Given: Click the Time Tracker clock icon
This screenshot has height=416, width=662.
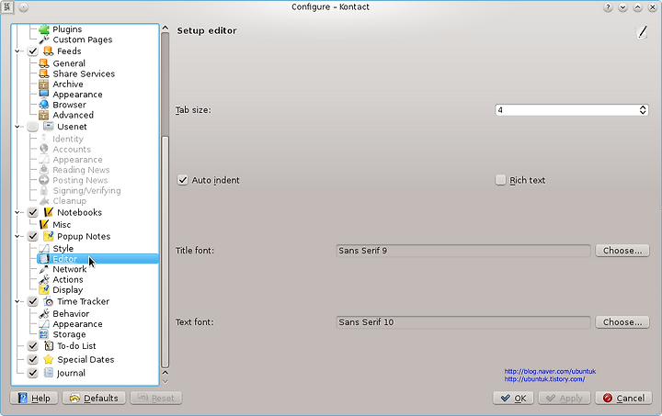Looking at the screenshot, I should (x=49, y=301).
